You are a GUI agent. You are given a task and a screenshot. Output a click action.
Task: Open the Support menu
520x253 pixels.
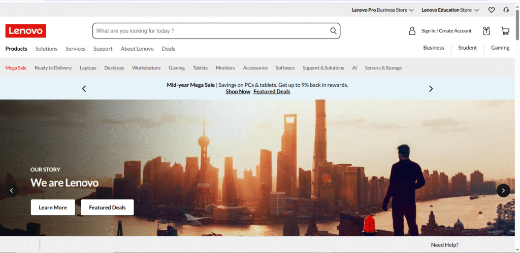[103, 49]
